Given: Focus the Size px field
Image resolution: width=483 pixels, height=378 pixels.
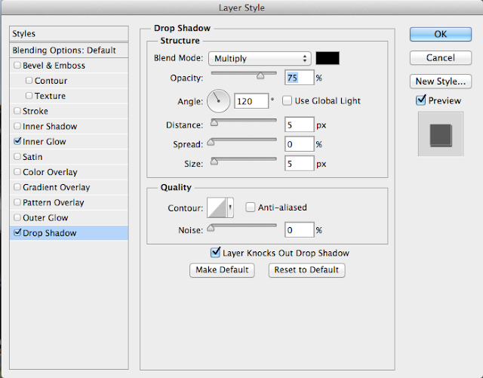Looking at the screenshot, I should point(299,164).
